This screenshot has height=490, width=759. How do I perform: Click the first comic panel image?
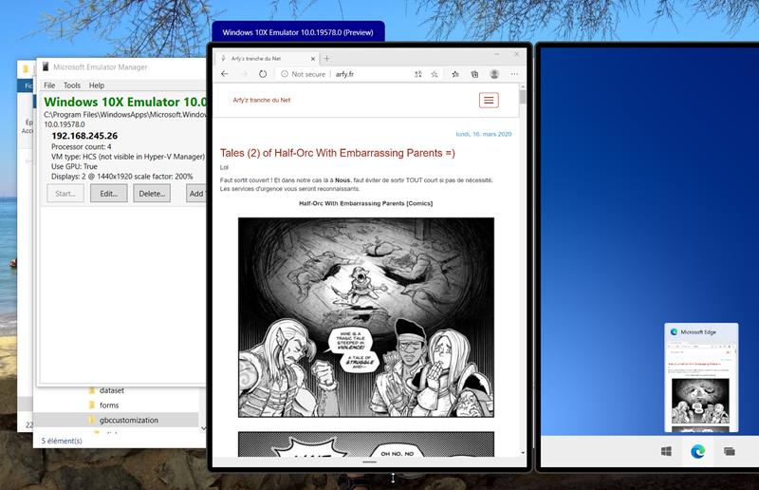click(366, 317)
